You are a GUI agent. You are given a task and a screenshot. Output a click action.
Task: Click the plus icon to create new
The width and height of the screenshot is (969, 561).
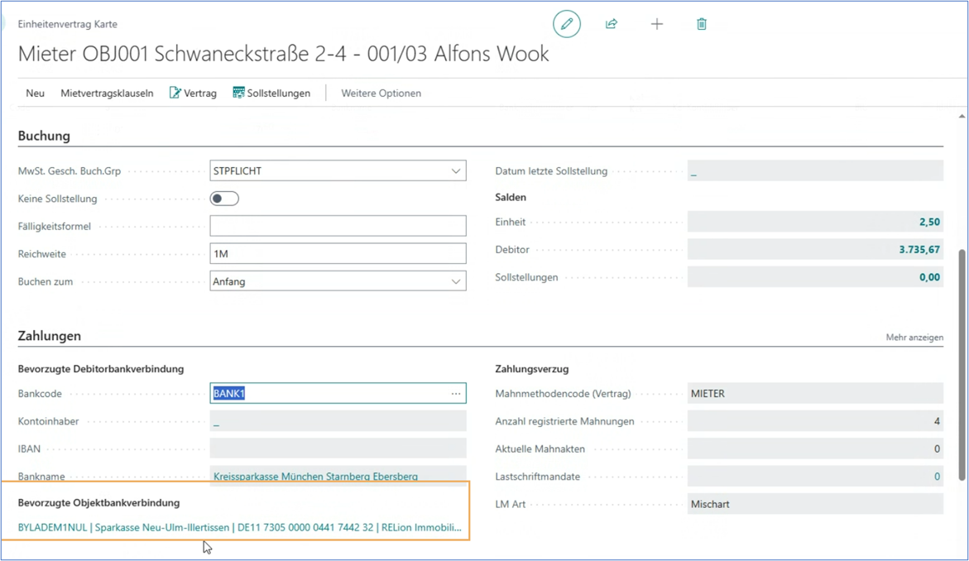[x=657, y=24]
